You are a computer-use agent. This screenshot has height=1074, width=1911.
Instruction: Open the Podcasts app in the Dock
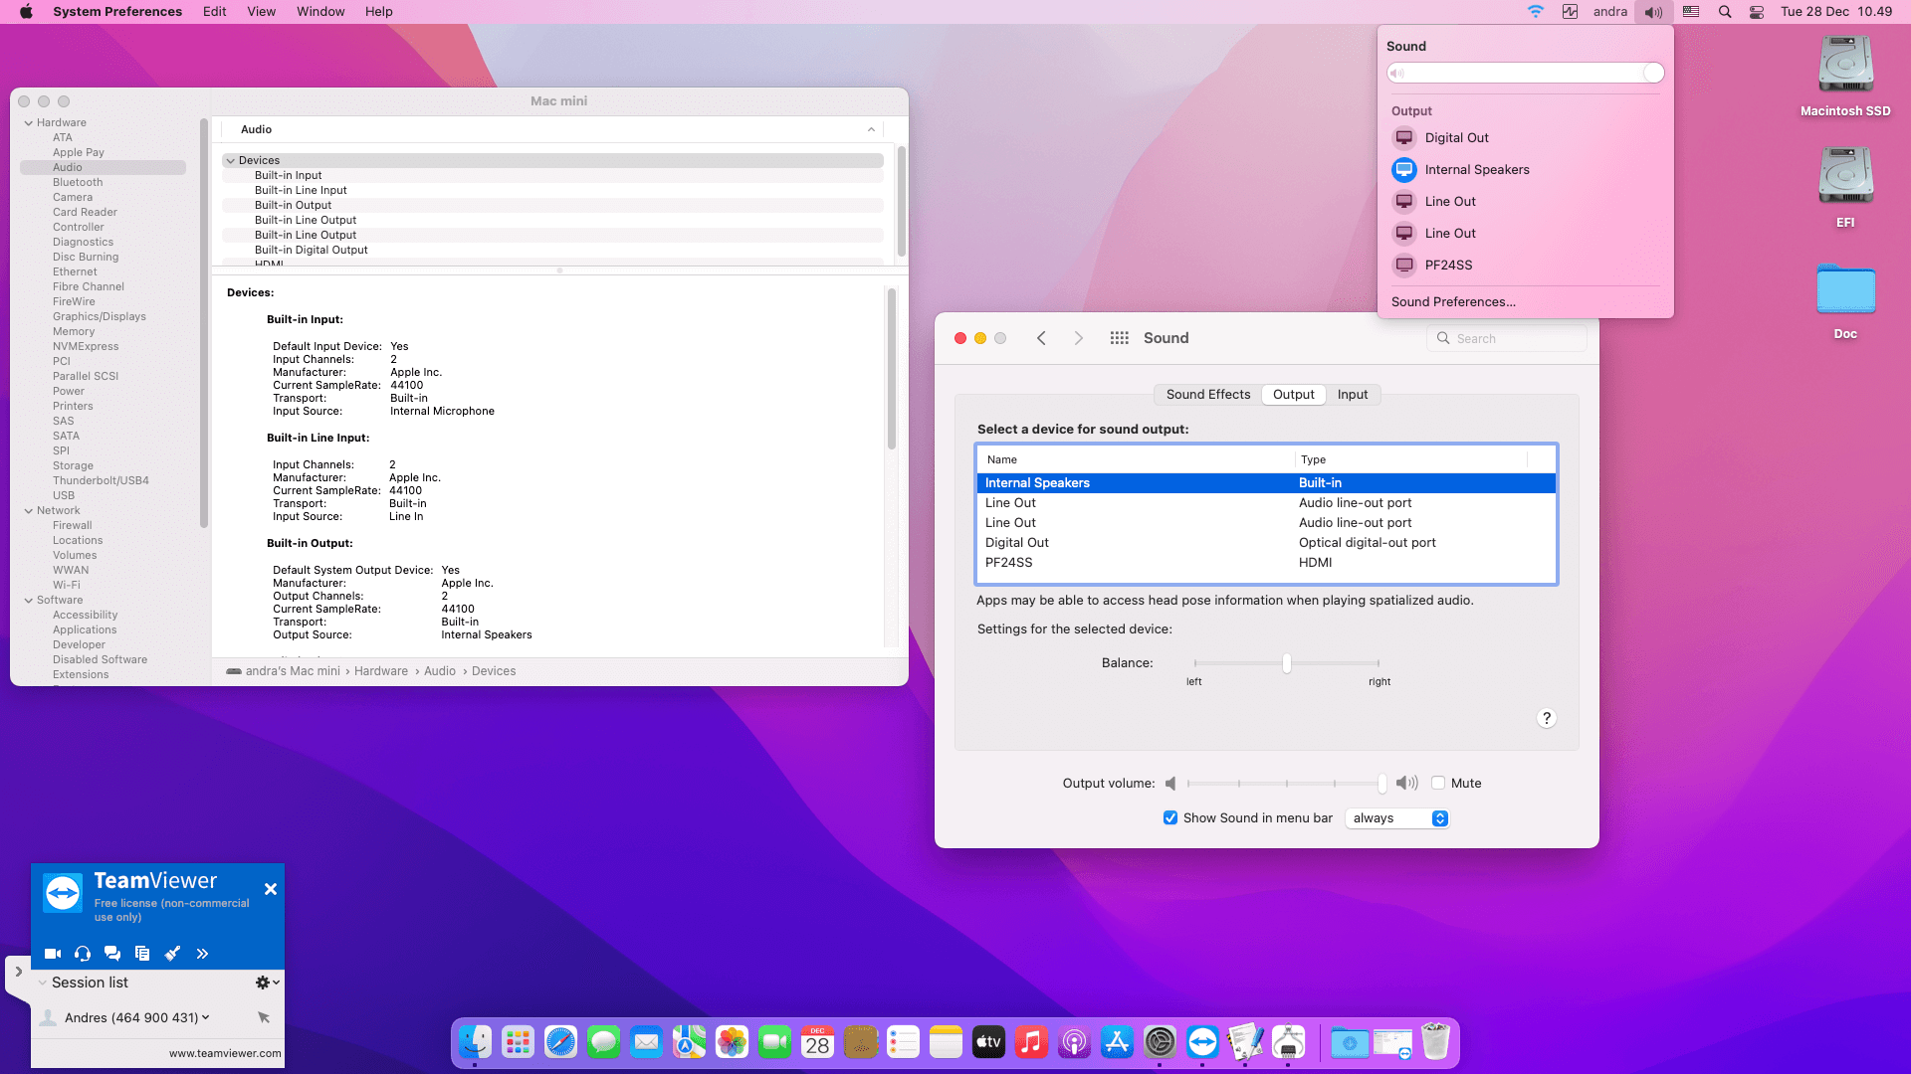click(x=1074, y=1042)
